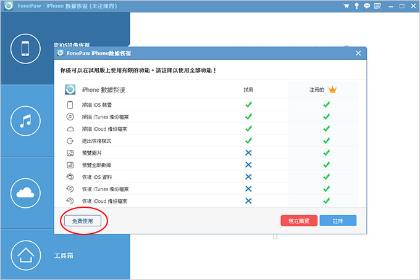The image size is (420, 280).
Task: Click the 預覽全部數據 data icon
Action: coord(70,165)
